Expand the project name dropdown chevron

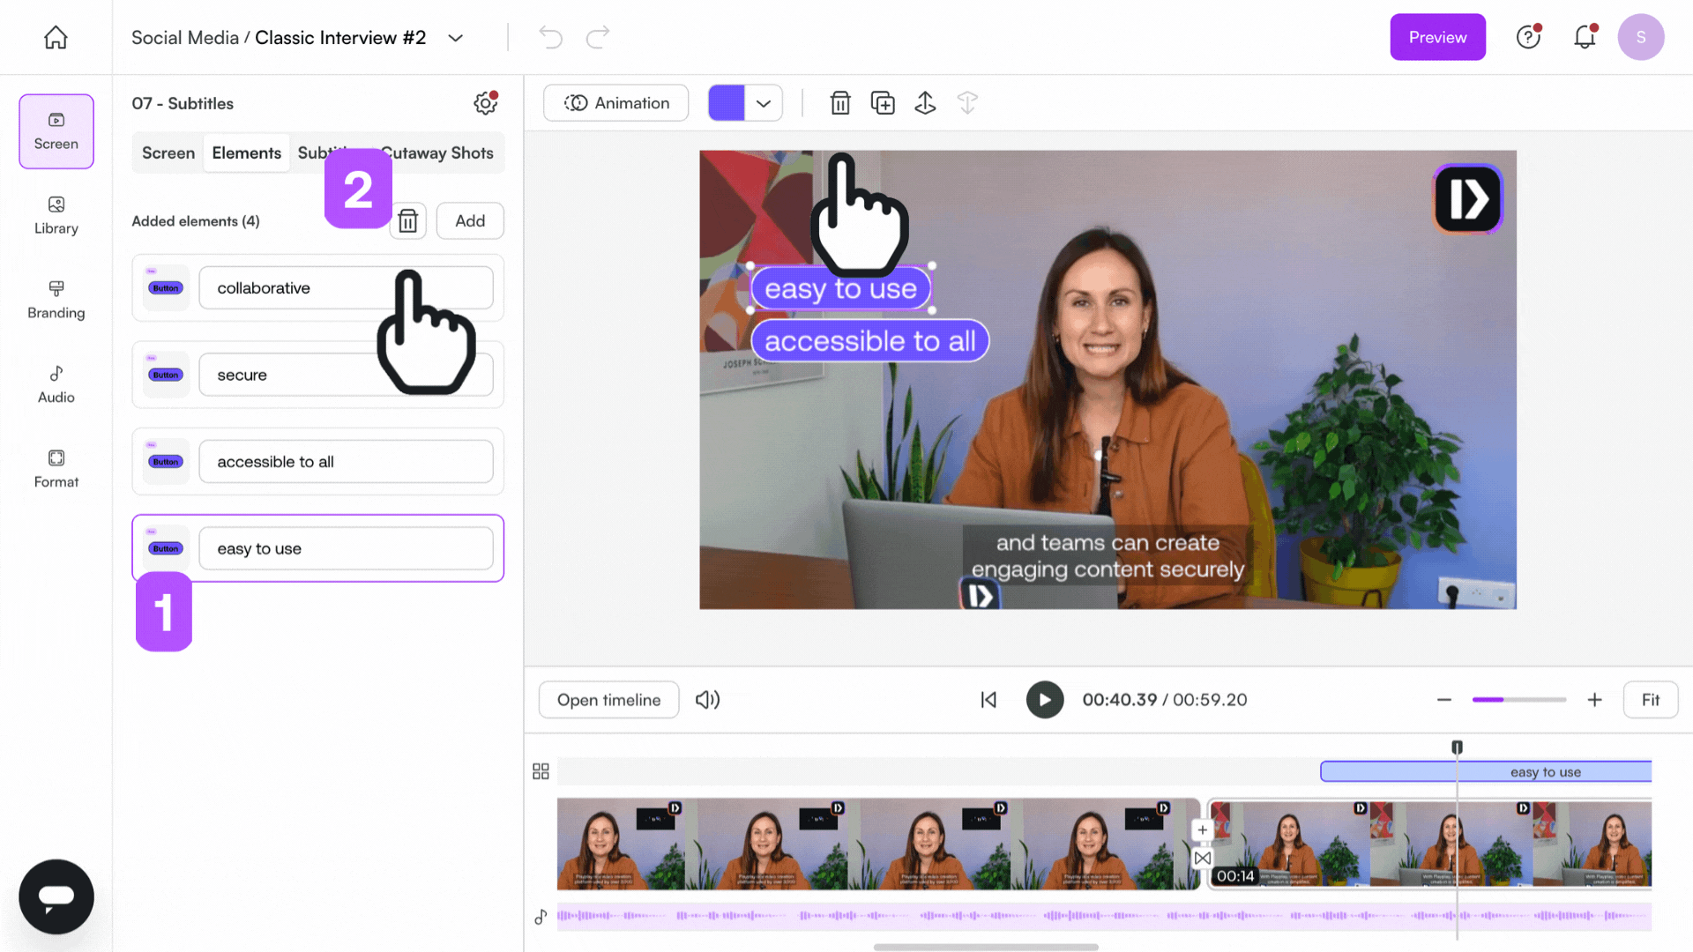point(455,38)
